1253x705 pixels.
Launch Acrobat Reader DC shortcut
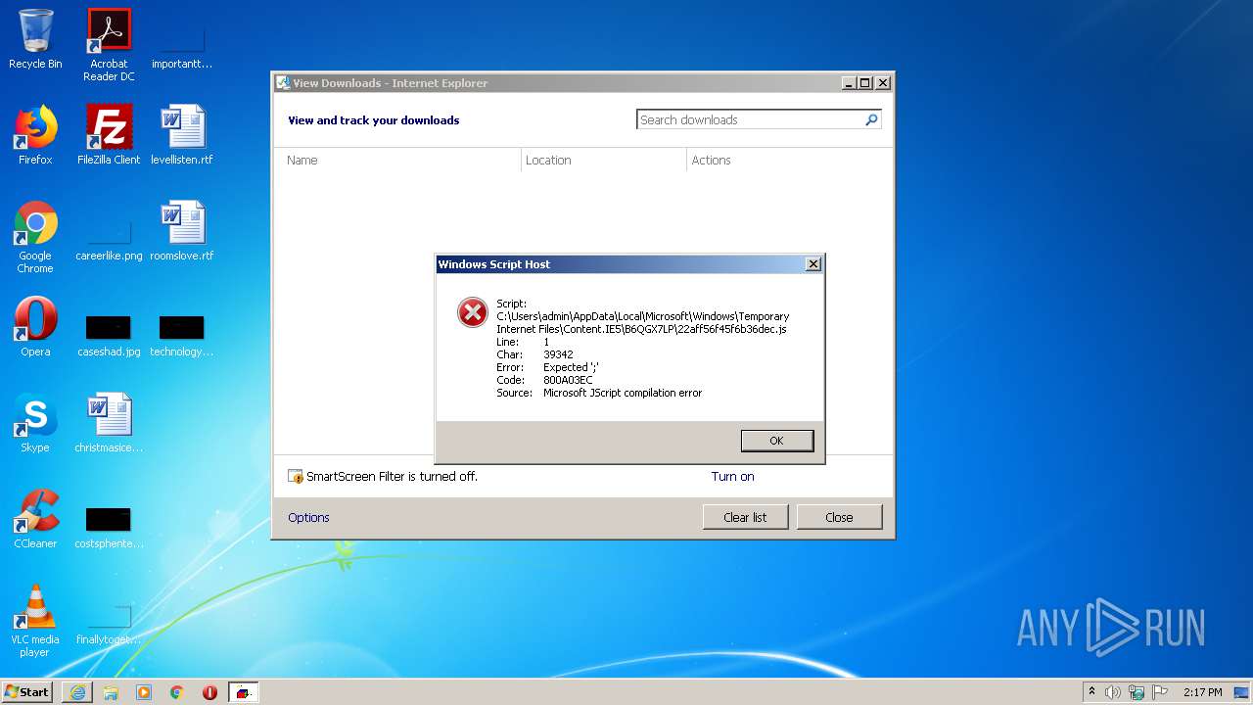(x=109, y=44)
